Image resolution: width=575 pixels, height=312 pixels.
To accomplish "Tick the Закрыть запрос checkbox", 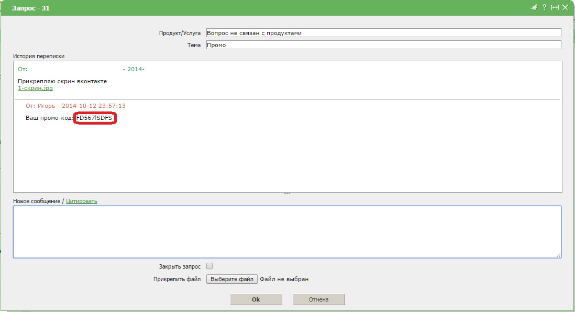I will click(210, 266).
